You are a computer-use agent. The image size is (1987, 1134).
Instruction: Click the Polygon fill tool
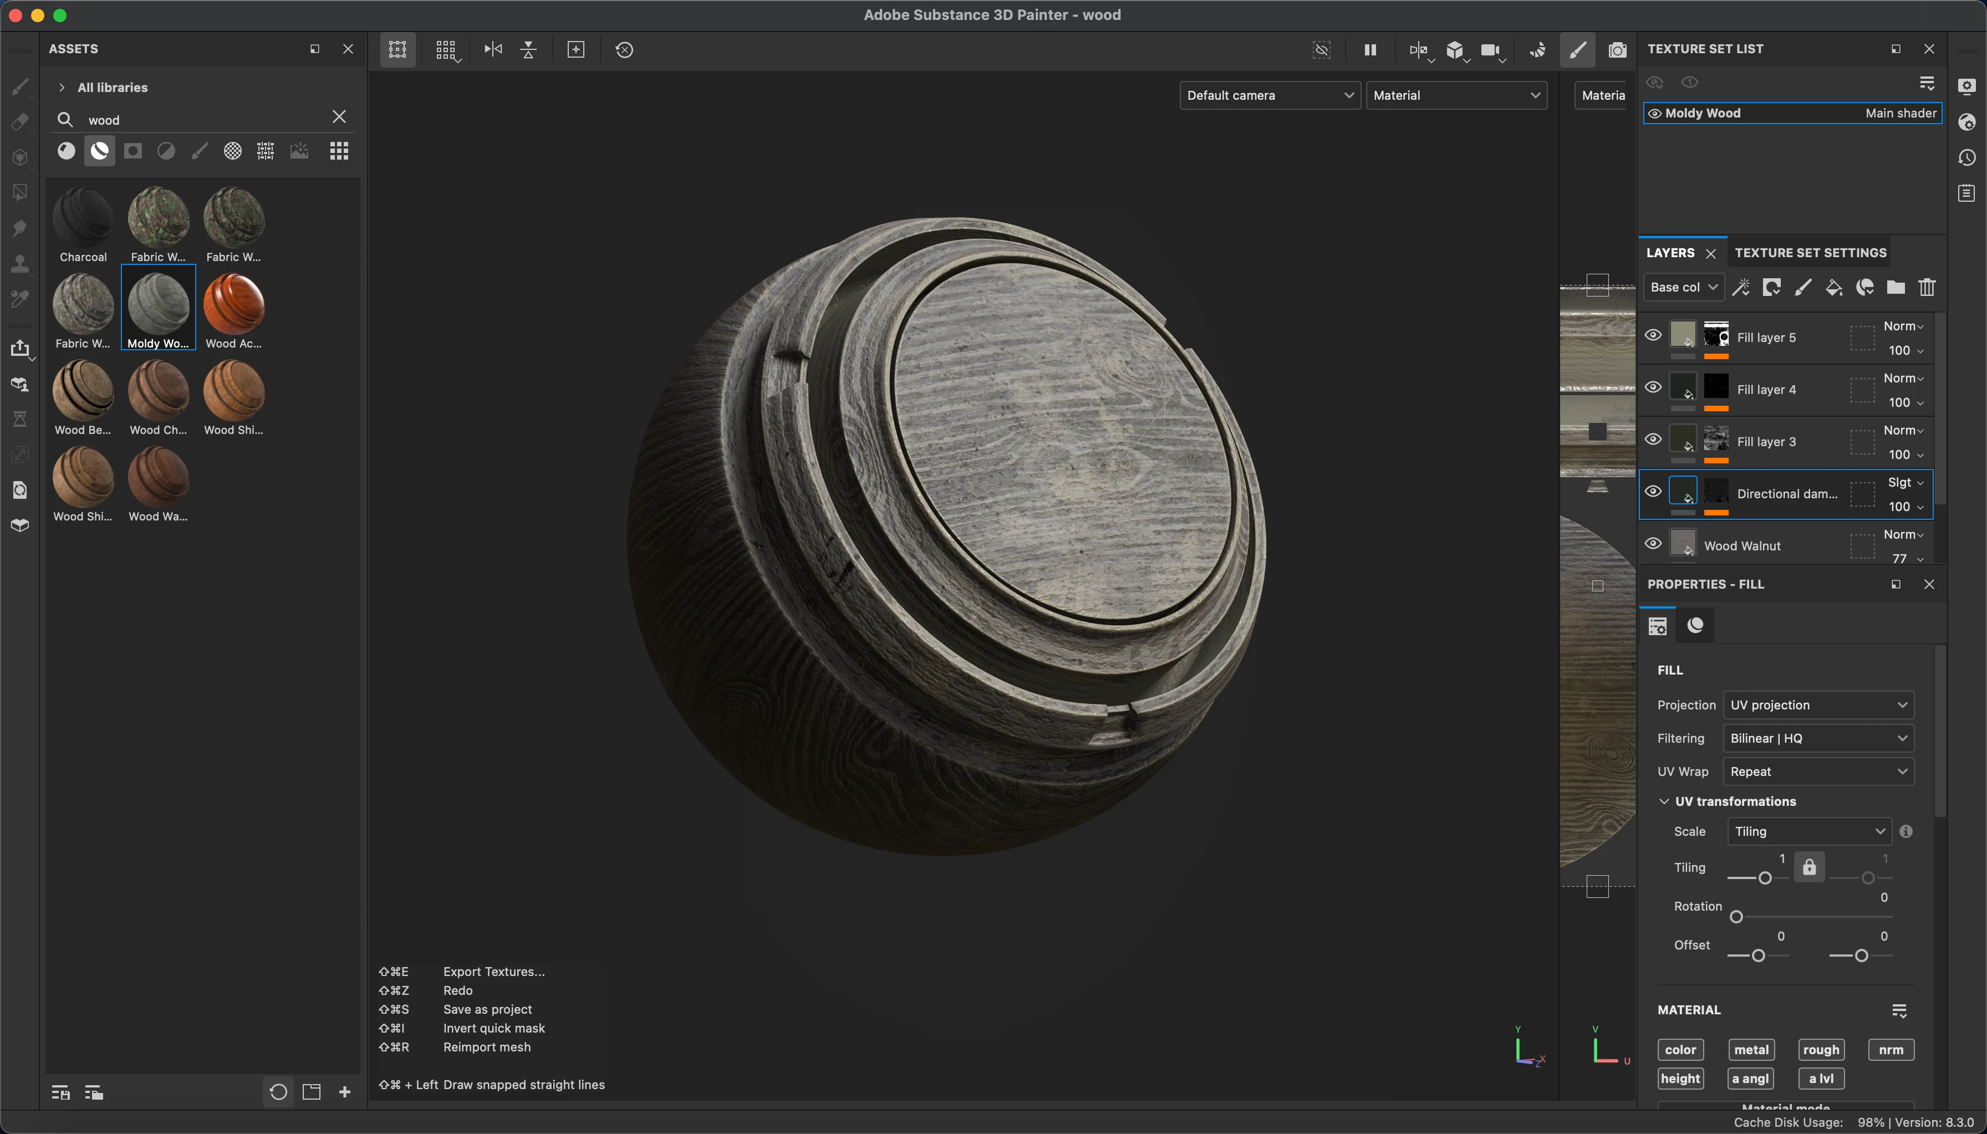click(x=21, y=192)
